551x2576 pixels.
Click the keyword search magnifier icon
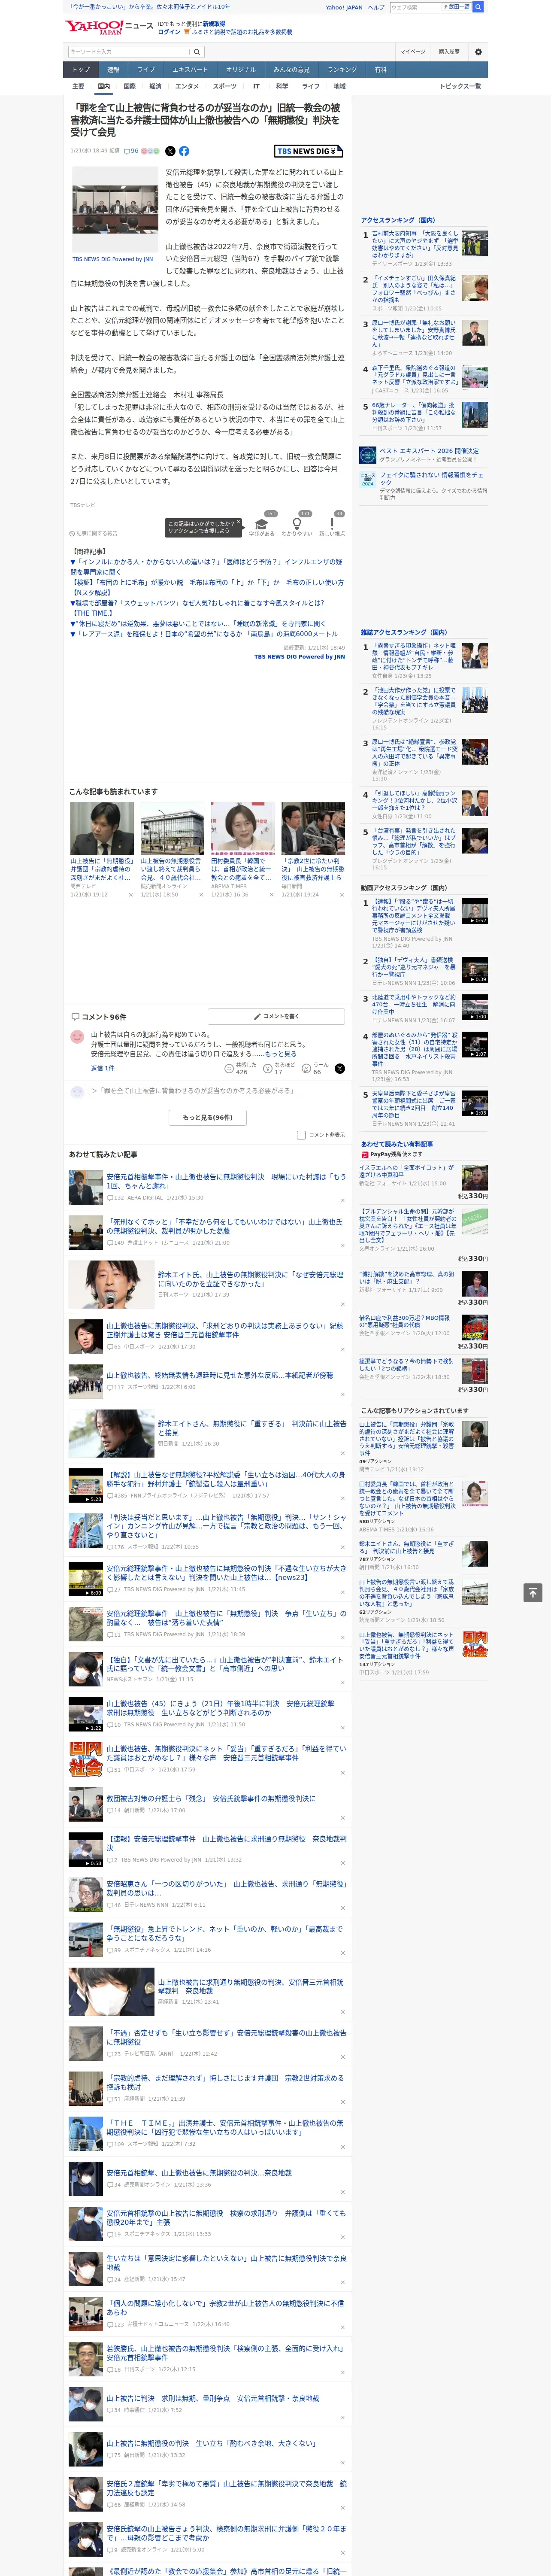point(197,52)
